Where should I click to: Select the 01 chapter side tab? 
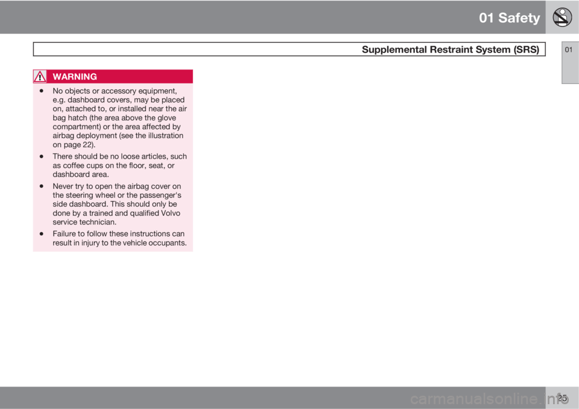pyautogui.click(x=570, y=63)
